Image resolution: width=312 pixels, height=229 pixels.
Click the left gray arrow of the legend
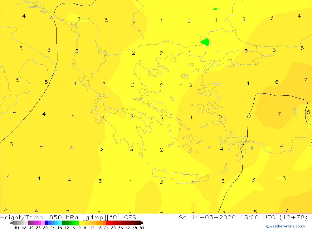[11, 223]
